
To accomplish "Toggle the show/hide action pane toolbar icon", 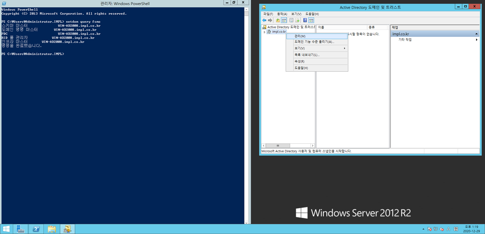I will 311,20.
